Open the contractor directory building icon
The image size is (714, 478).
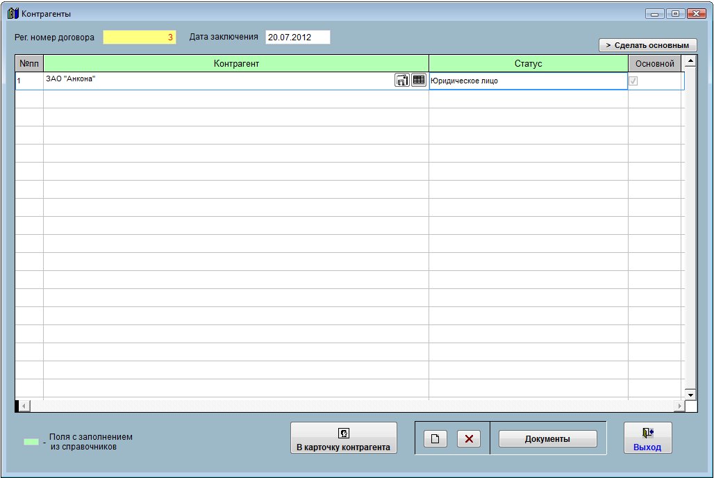tap(401, 80)
